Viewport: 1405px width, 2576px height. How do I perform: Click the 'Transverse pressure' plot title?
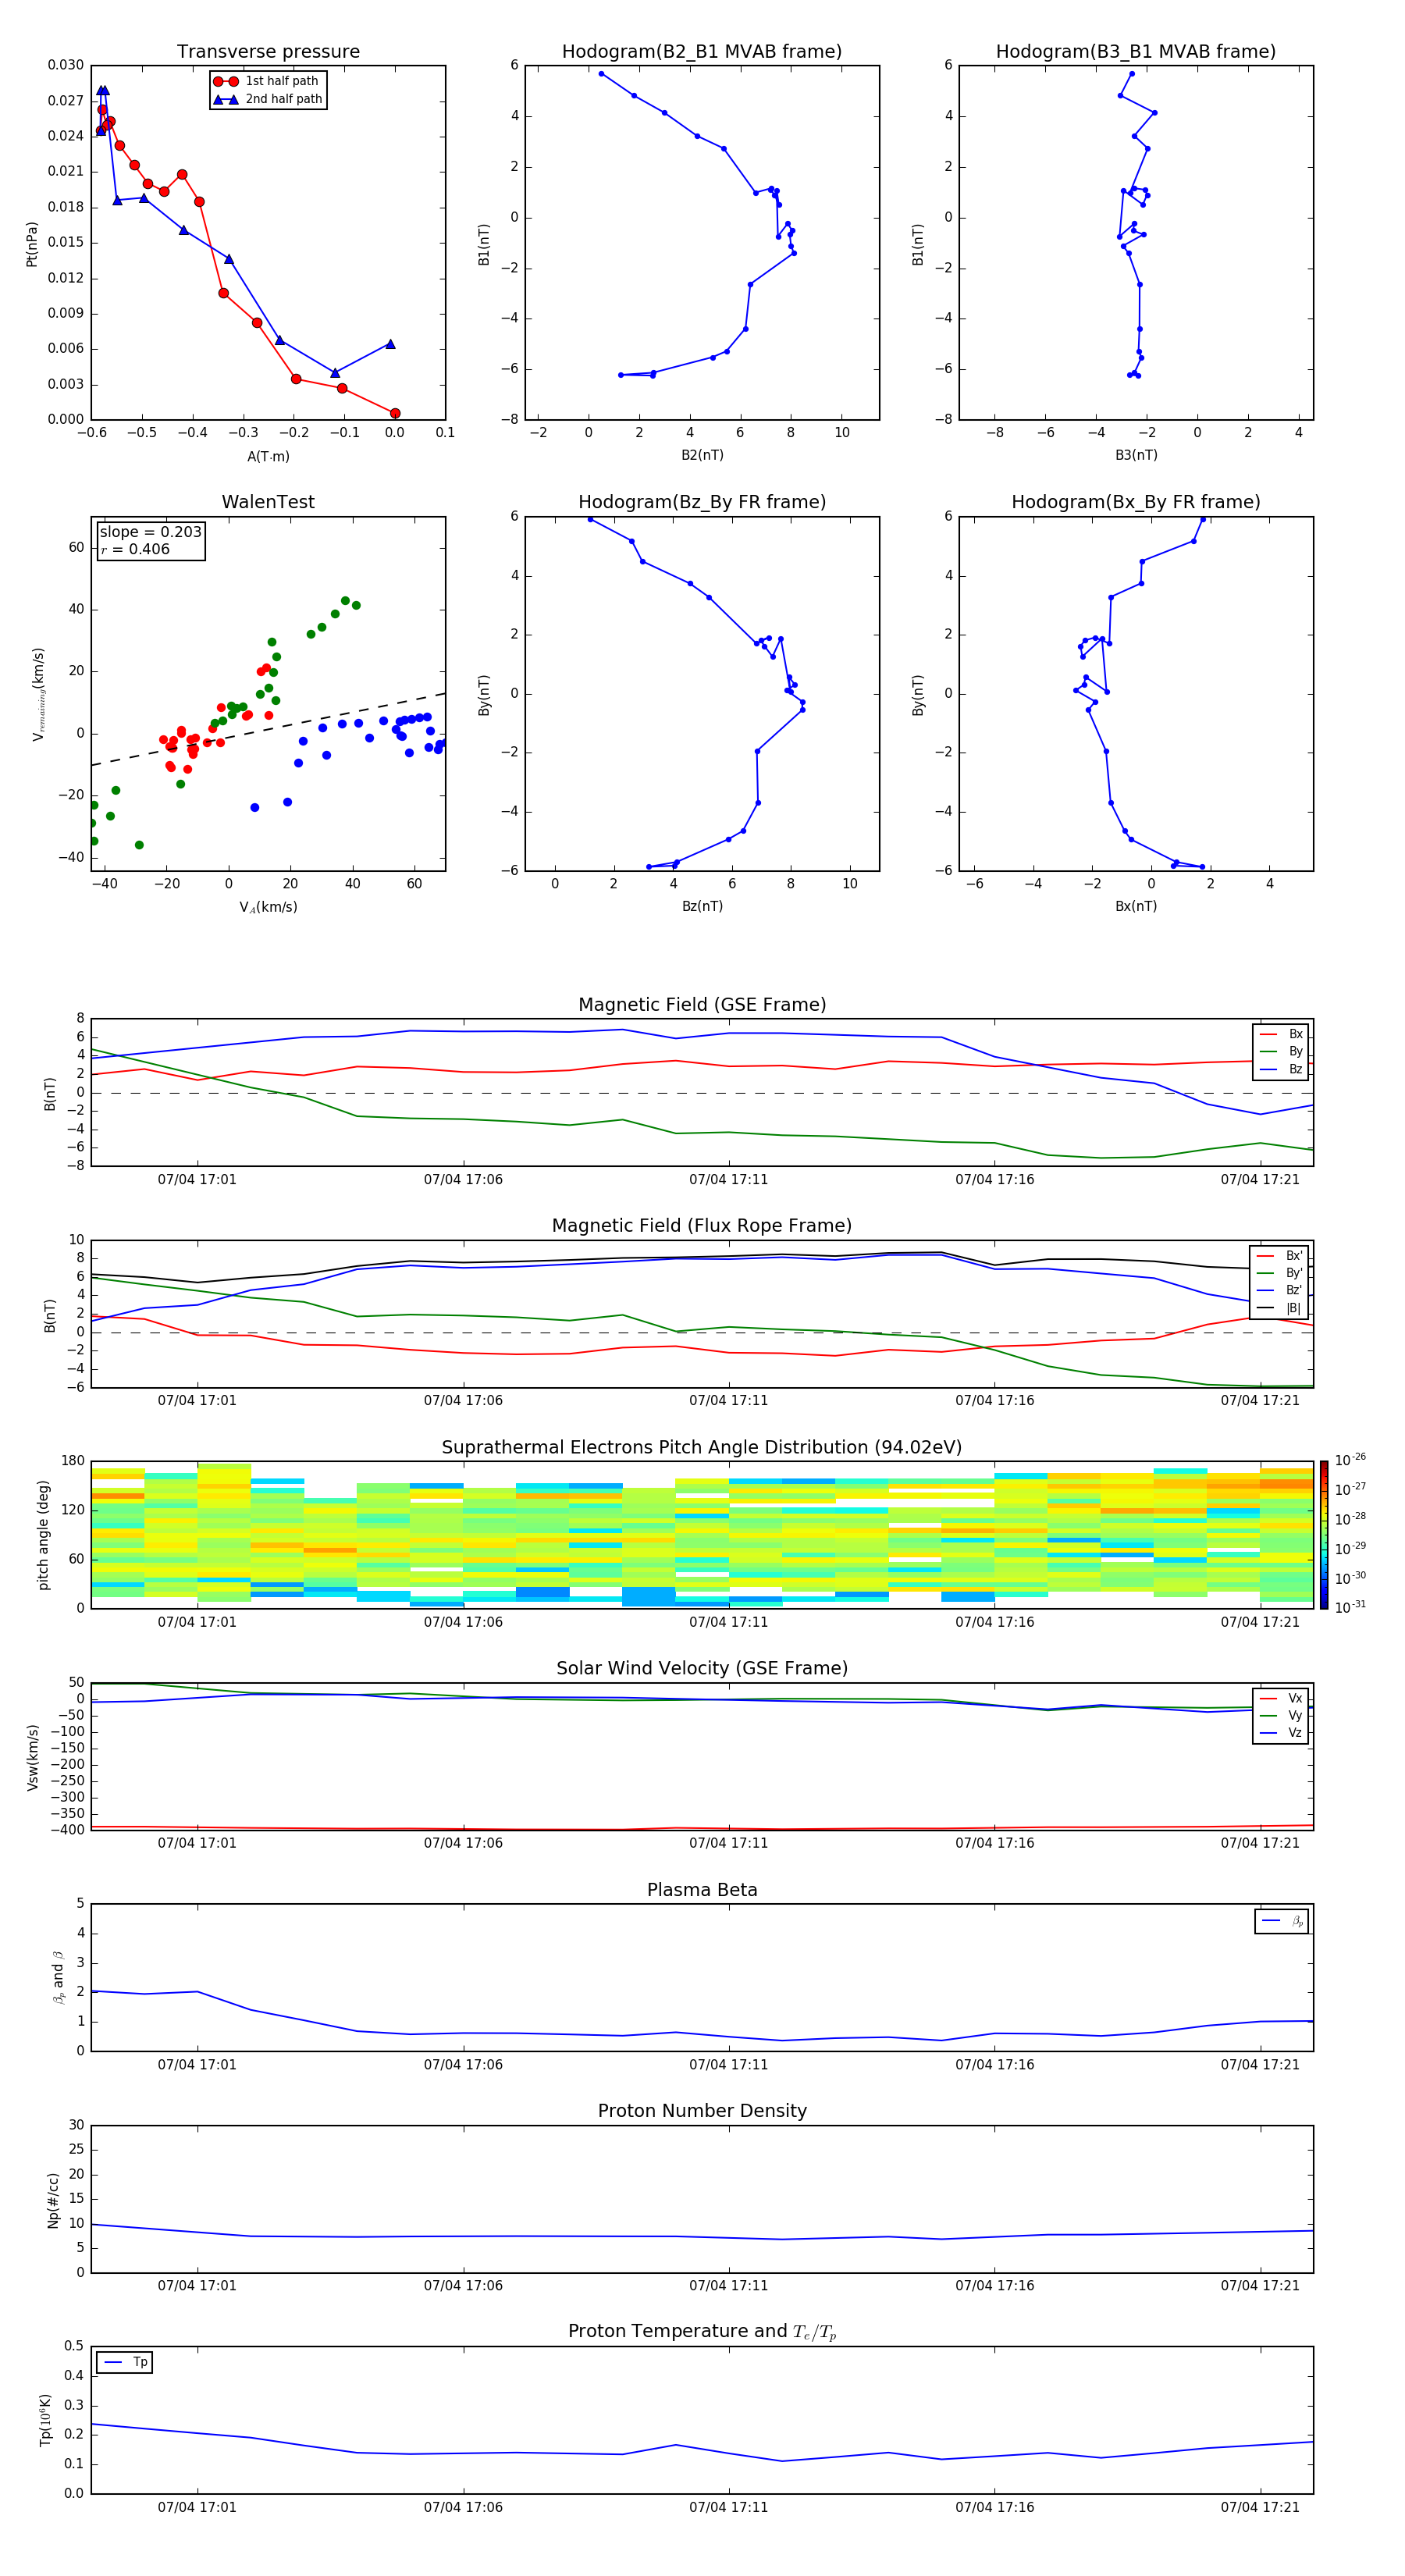268,52
